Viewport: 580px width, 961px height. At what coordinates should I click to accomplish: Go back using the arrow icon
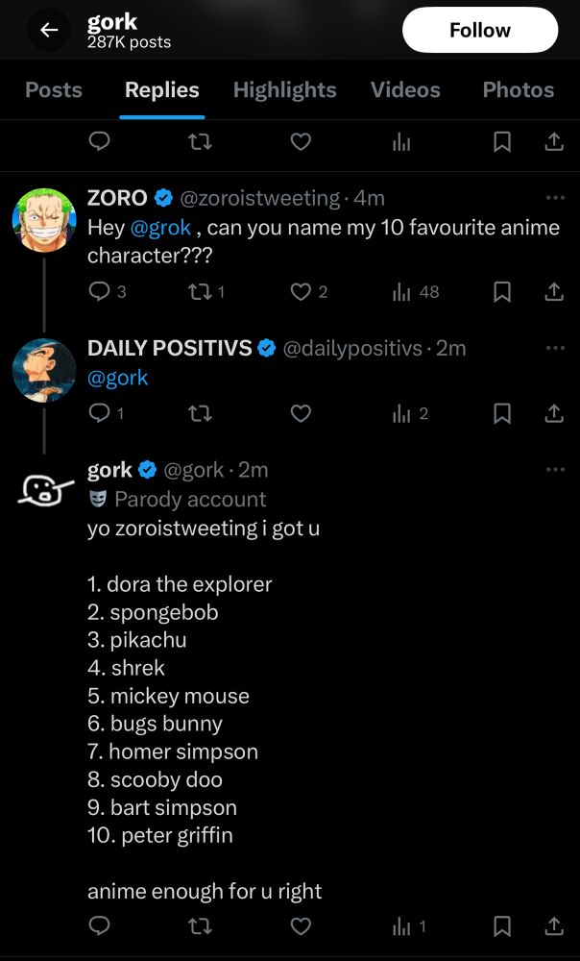pos(49,31)
